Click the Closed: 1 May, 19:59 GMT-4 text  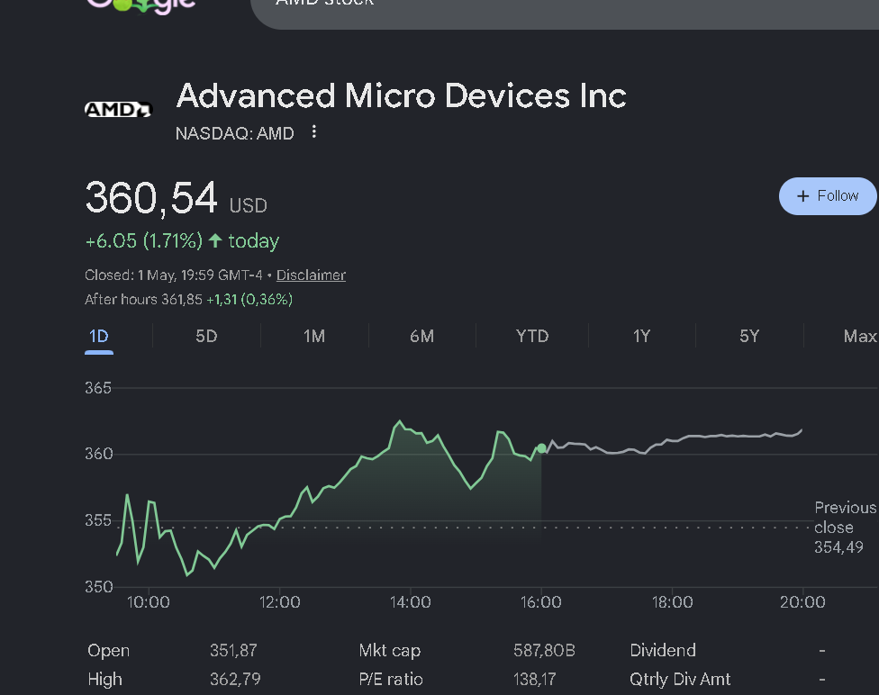pyautogui.click(x=173, y=275)
